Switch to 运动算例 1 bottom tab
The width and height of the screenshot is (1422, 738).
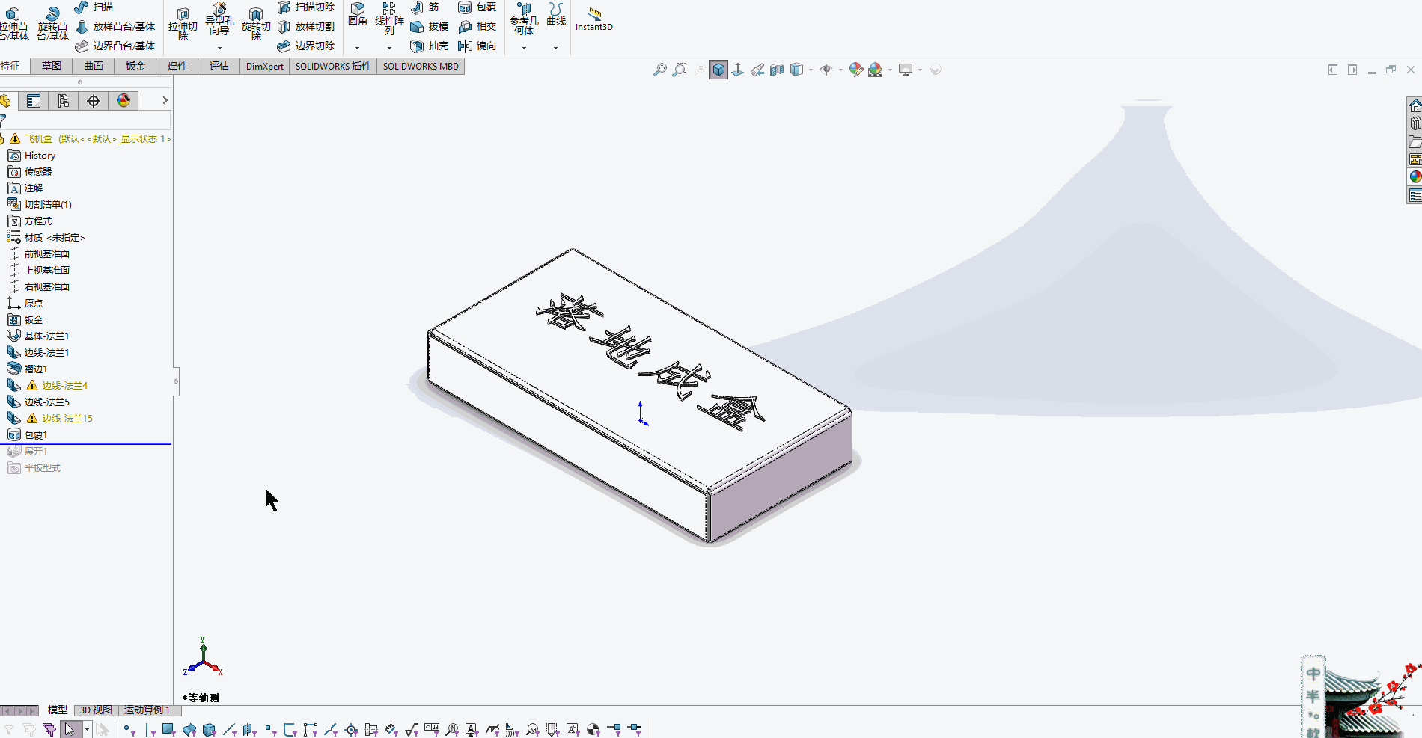tap(147, 710)
